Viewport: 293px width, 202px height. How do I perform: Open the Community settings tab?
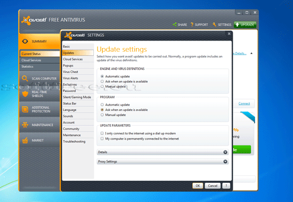pos(78,129)
